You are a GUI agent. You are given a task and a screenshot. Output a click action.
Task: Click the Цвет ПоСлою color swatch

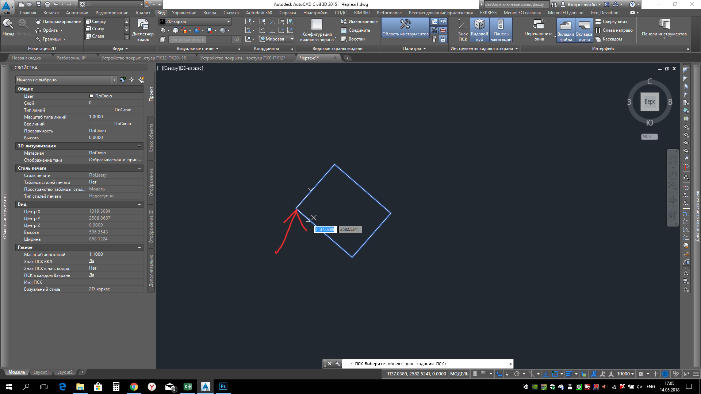(x=91, y=96)
